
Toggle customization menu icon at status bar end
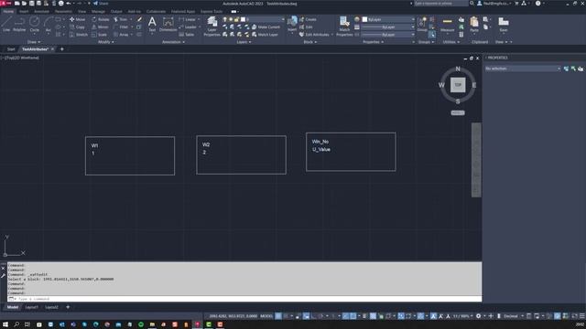582,316
